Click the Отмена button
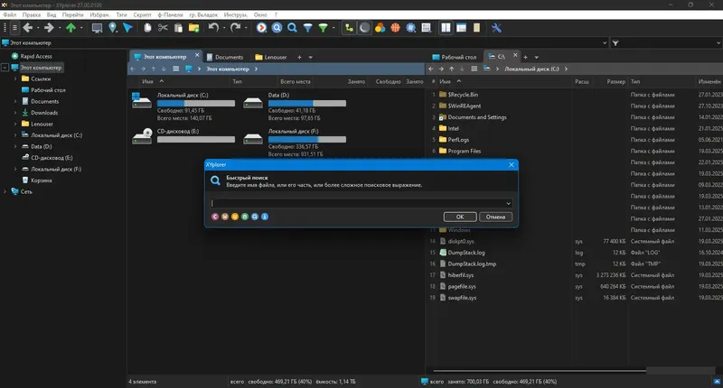 pyautogui.click(x=495, y=217)
